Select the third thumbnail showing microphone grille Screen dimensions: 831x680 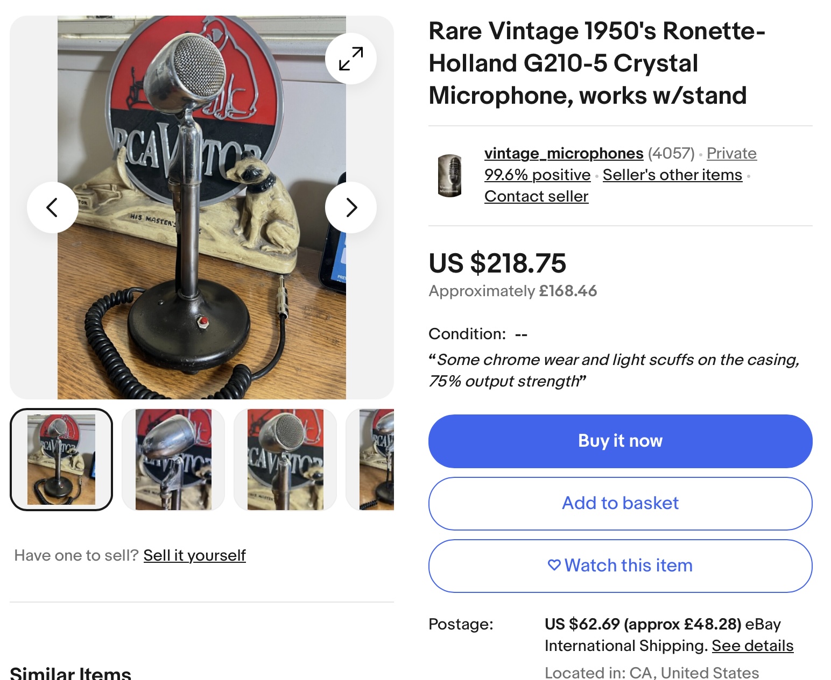pyautogui.click(x=285, y=460)
